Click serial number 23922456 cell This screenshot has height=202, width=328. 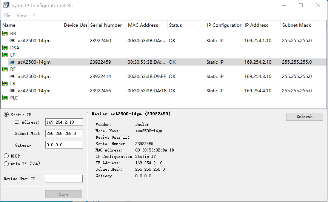coord(100,91)
